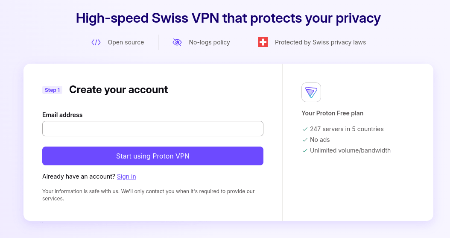Click the No-logs policy label text

[209, 42]
